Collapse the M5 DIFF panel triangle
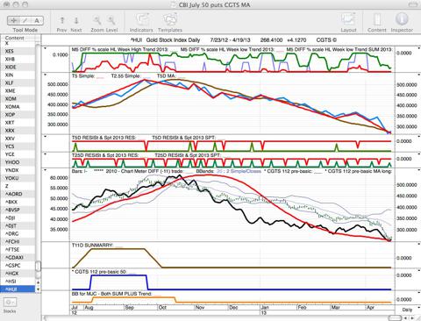 46,48
